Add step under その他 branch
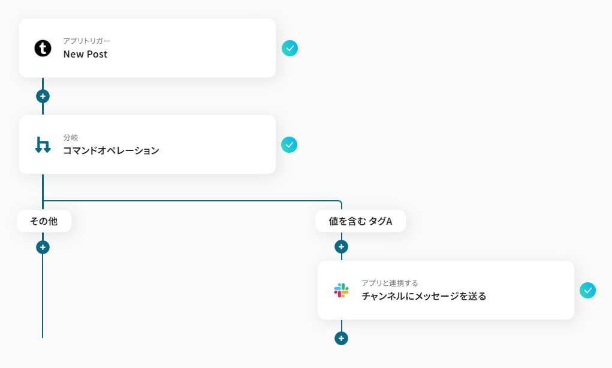 coord(43,247)
